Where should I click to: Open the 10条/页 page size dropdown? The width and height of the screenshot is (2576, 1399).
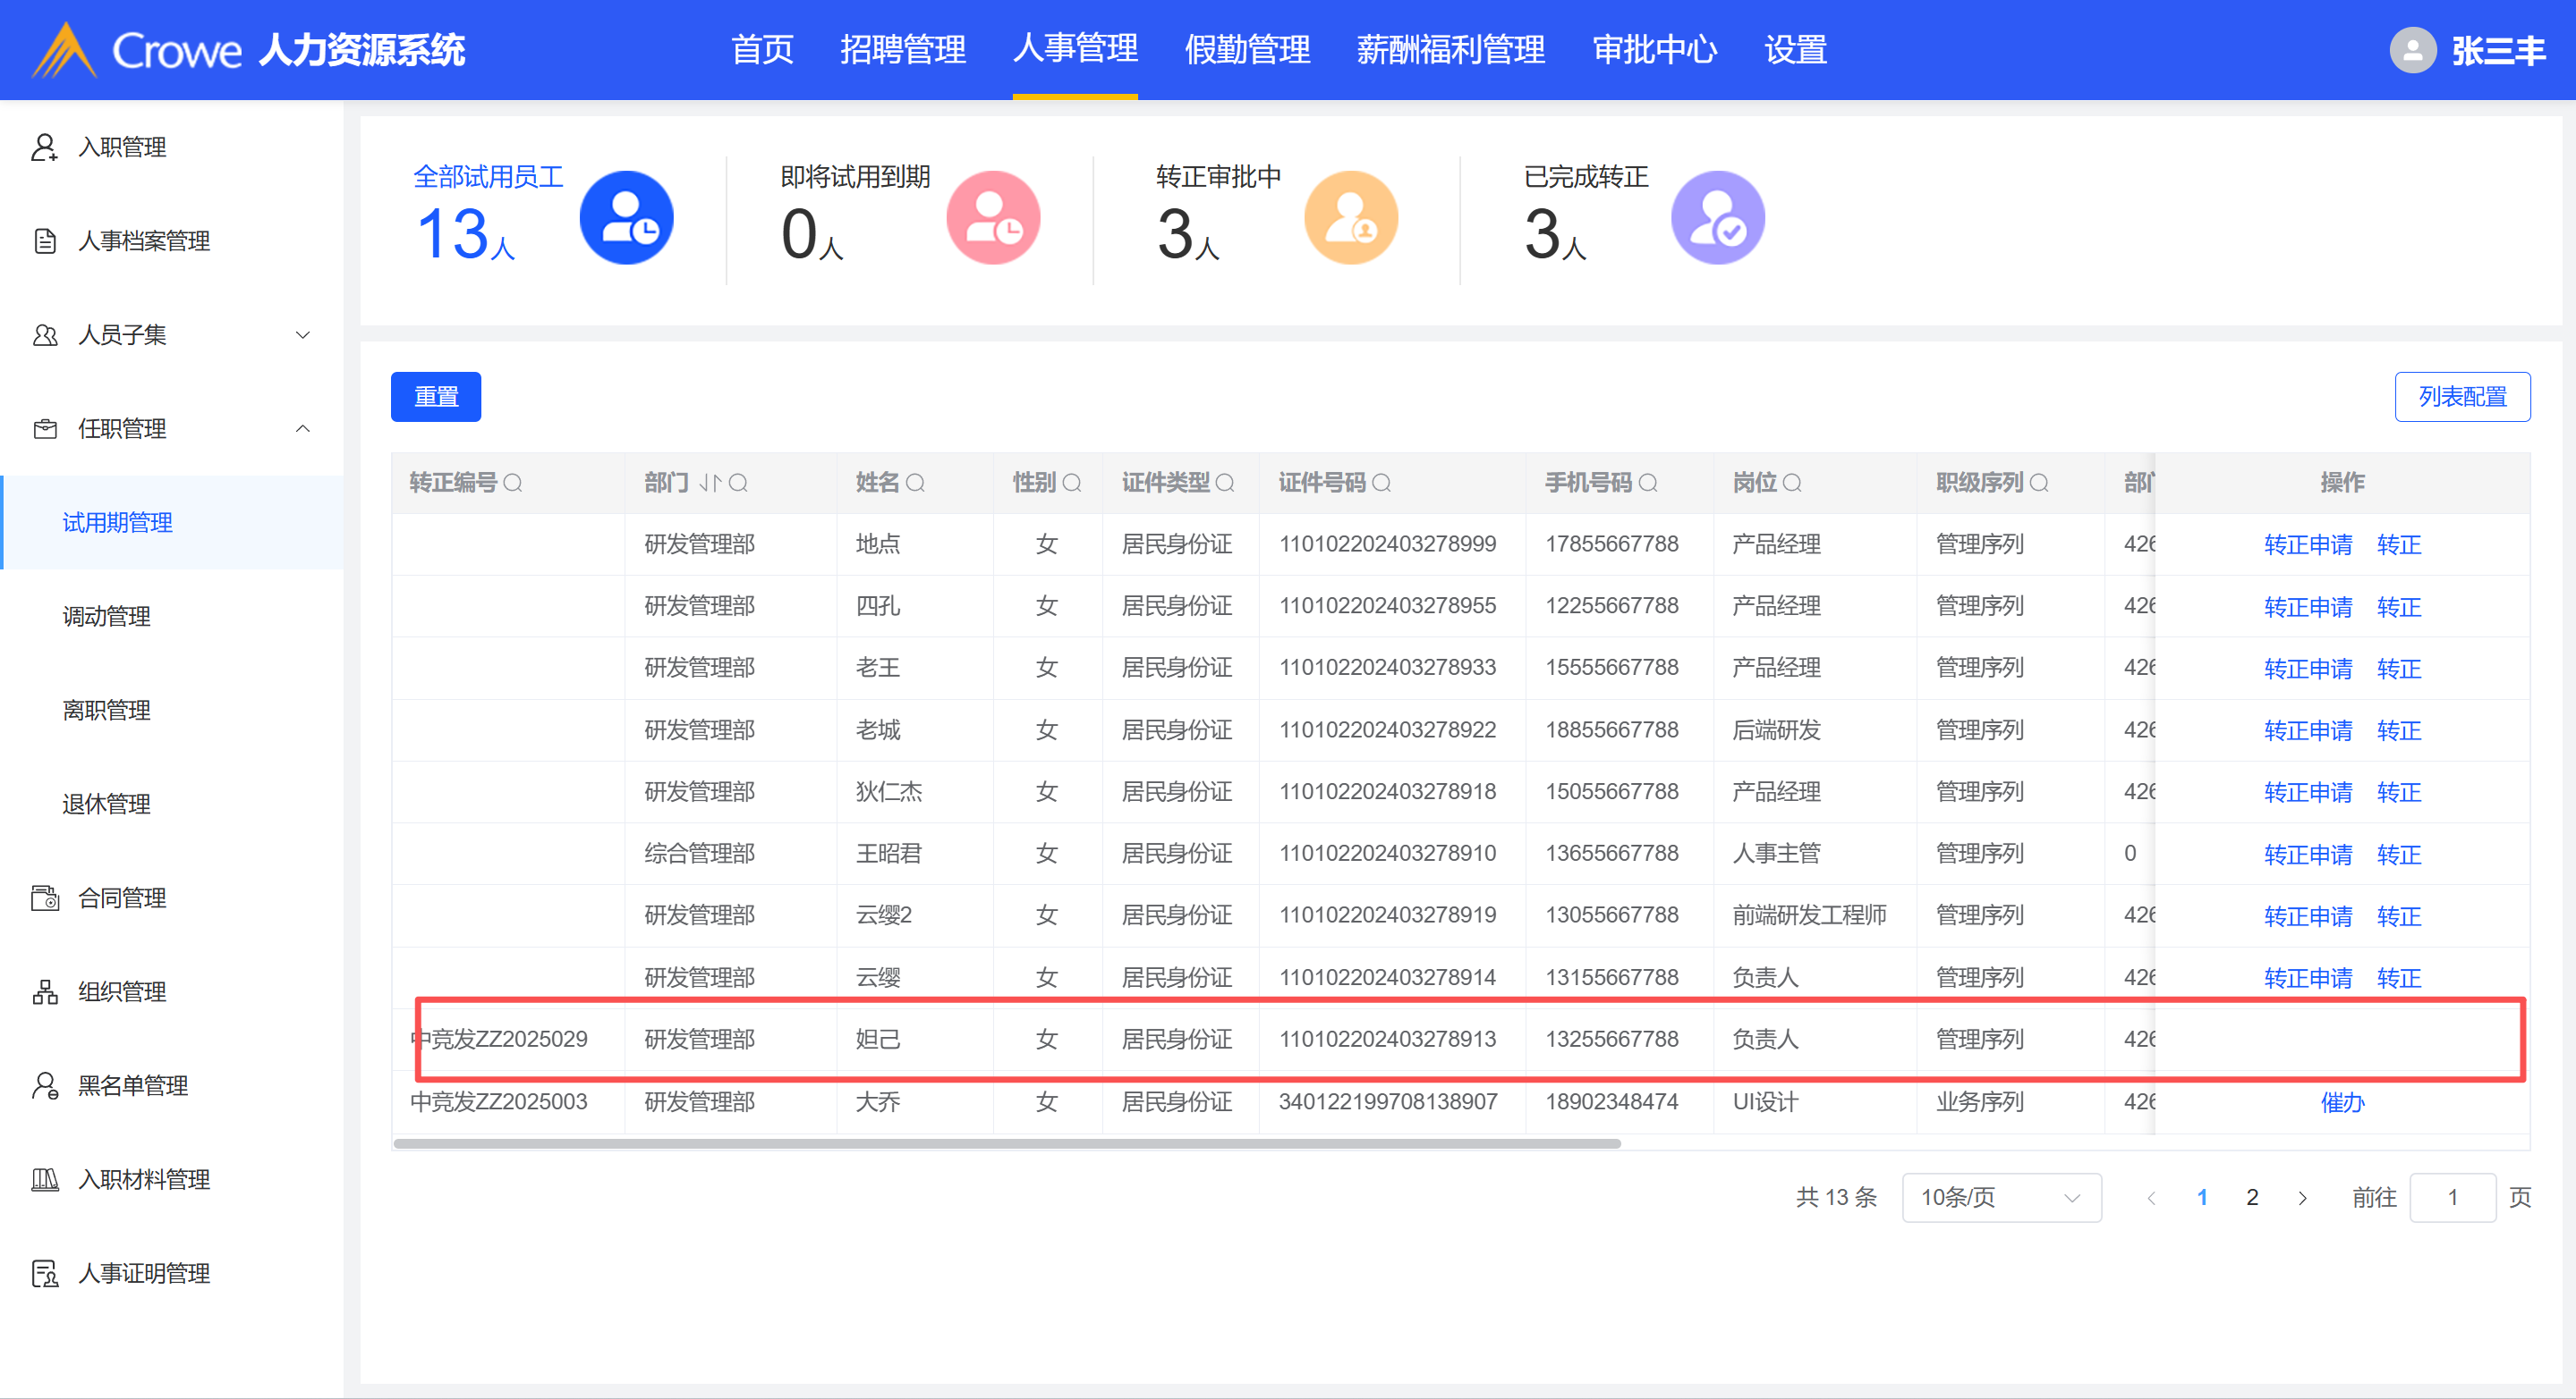click(x=2000, y=1197)
